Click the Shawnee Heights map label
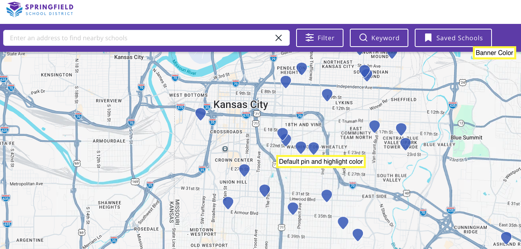Screen dimensions: 521x249 coord(109,205)
